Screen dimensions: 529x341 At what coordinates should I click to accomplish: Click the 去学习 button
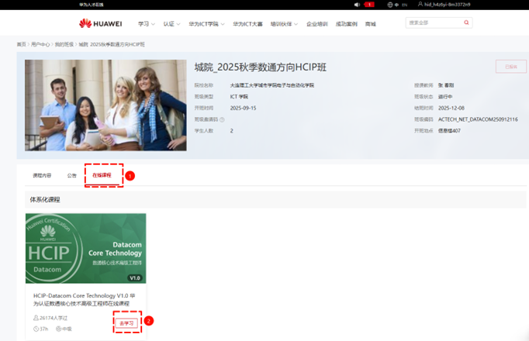tap(126, 323)
